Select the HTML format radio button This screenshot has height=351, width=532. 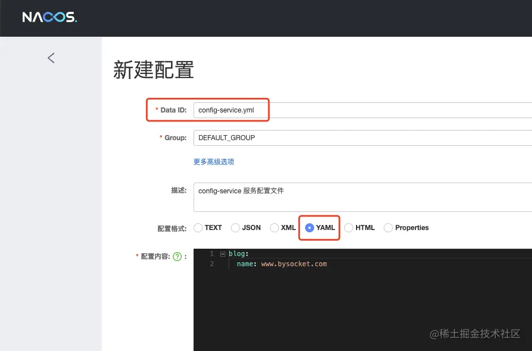click(349, 228)
